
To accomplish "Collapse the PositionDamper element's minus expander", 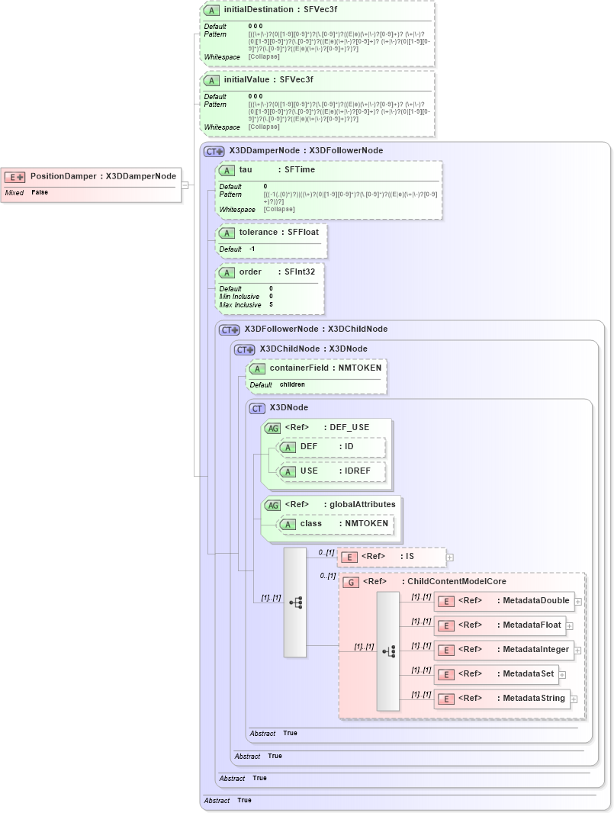I will (185, 185).
